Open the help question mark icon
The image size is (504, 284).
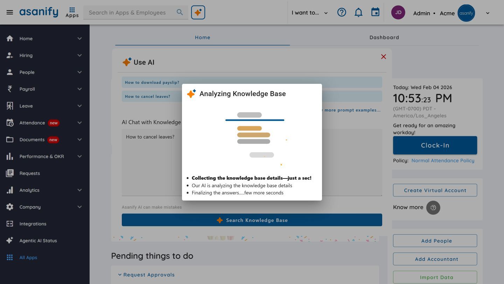[342, 13]
